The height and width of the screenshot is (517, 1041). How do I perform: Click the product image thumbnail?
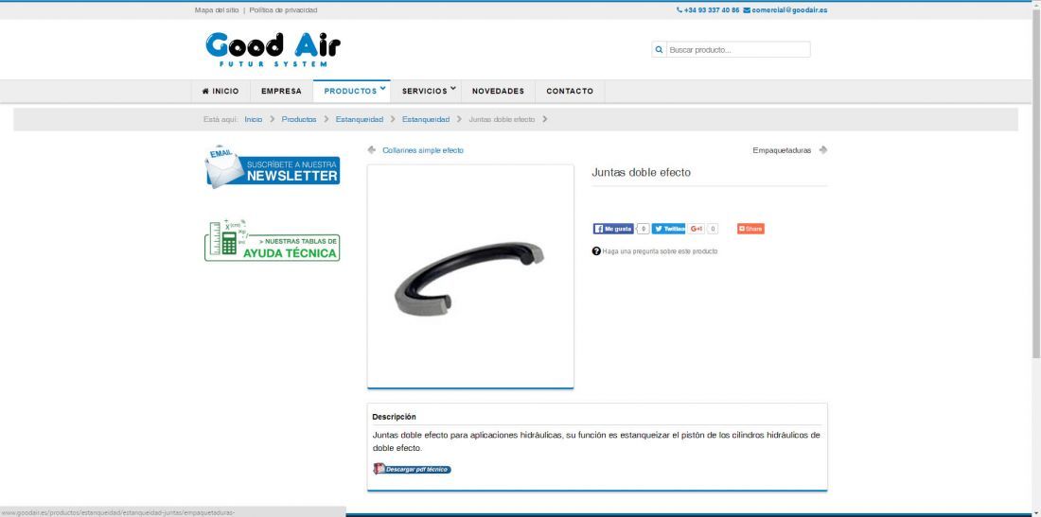click(x=470, y=276)
